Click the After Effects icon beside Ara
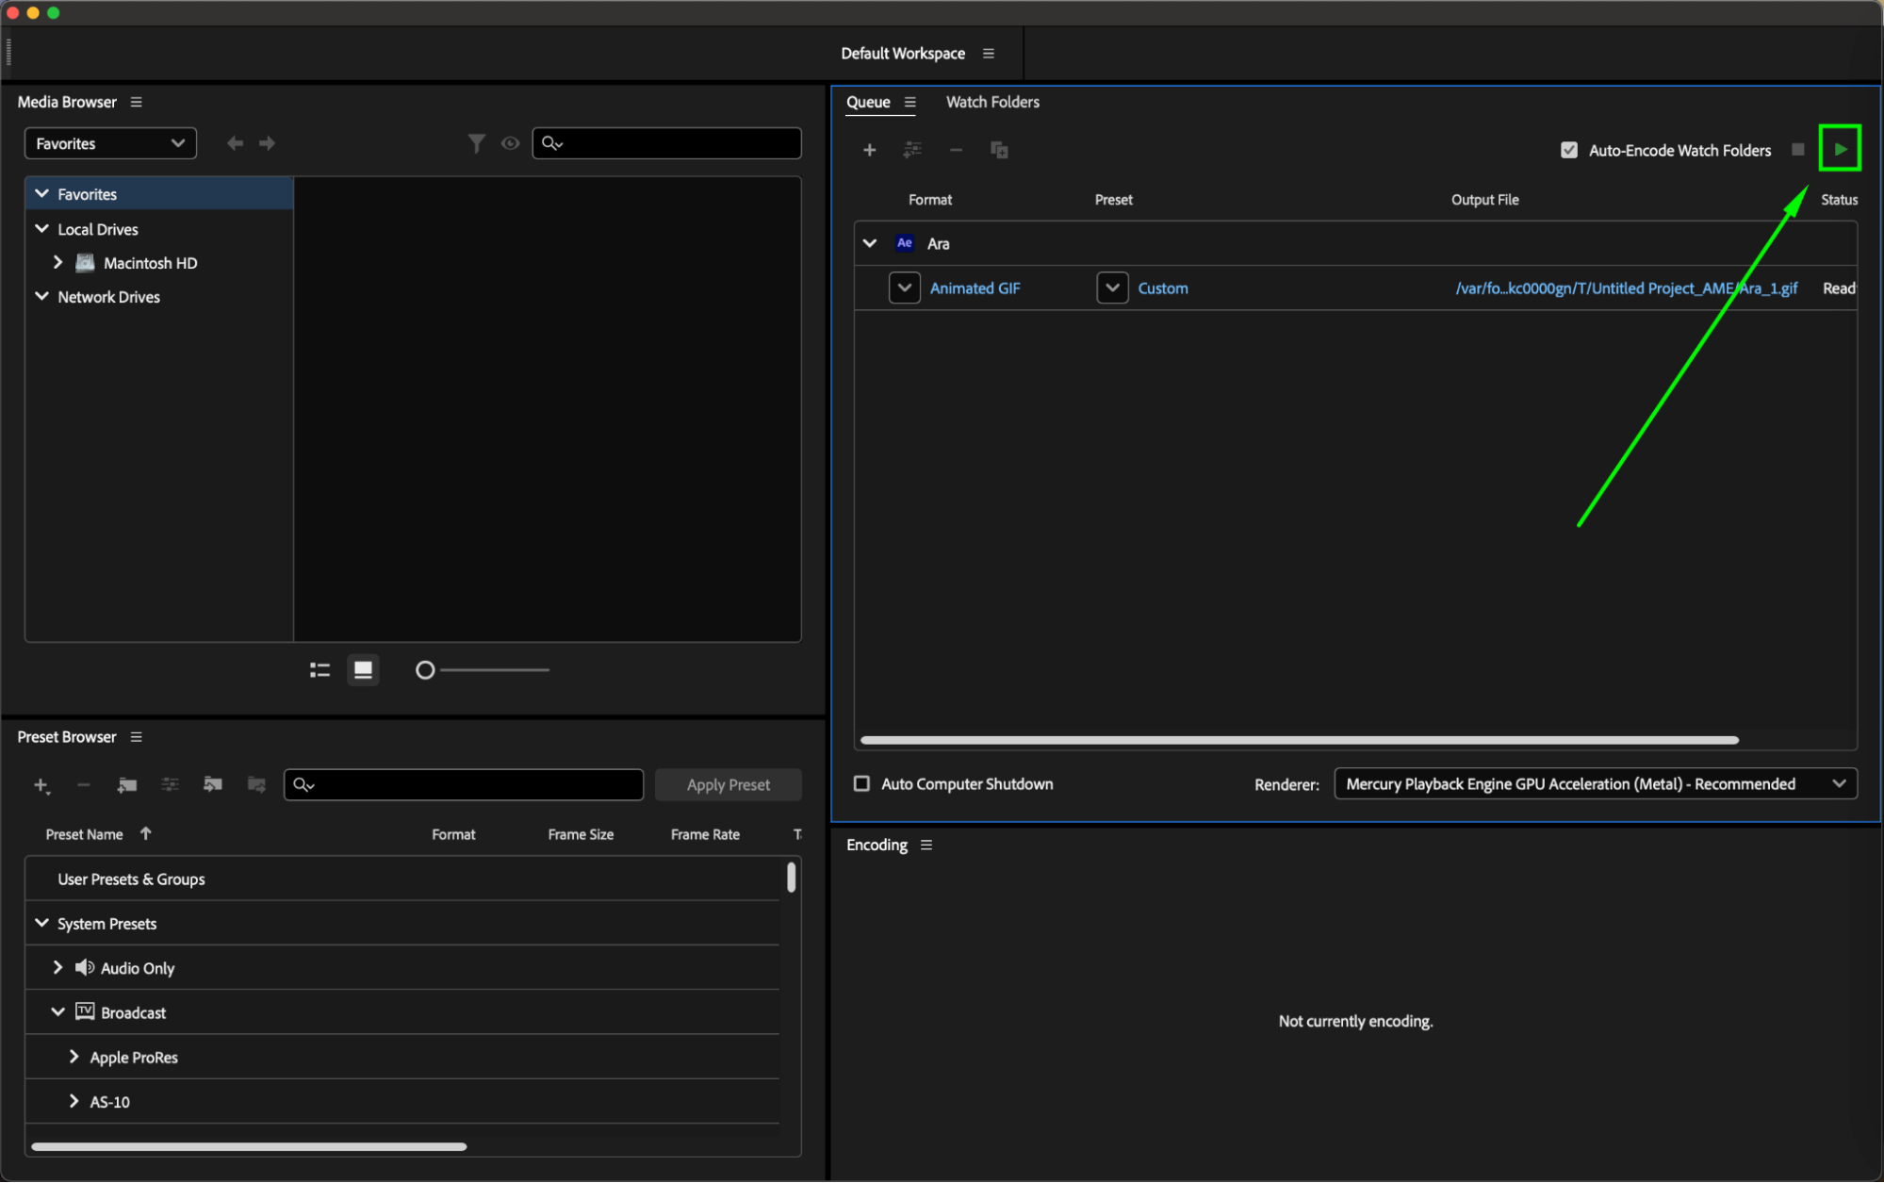The image size is (1884, 1183). [x=905, y=243]
